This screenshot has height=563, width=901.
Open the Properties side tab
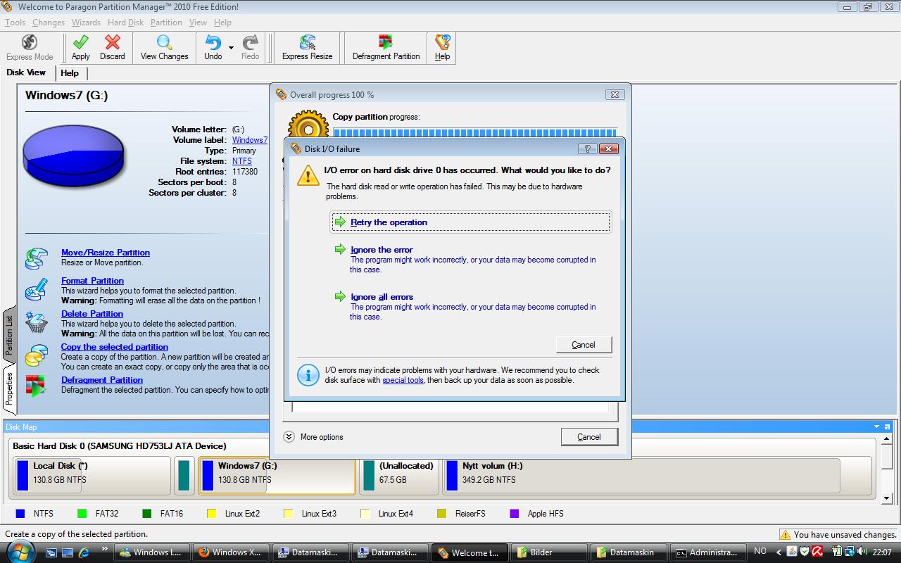tap(10, 388)
